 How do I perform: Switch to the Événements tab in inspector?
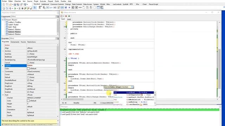point(15,42)
